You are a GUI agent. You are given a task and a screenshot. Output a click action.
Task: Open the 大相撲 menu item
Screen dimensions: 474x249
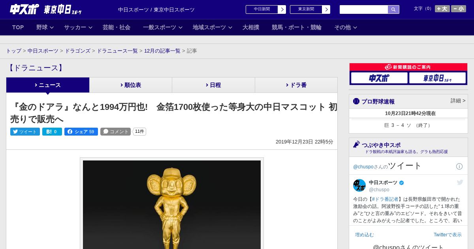[251, 27]
